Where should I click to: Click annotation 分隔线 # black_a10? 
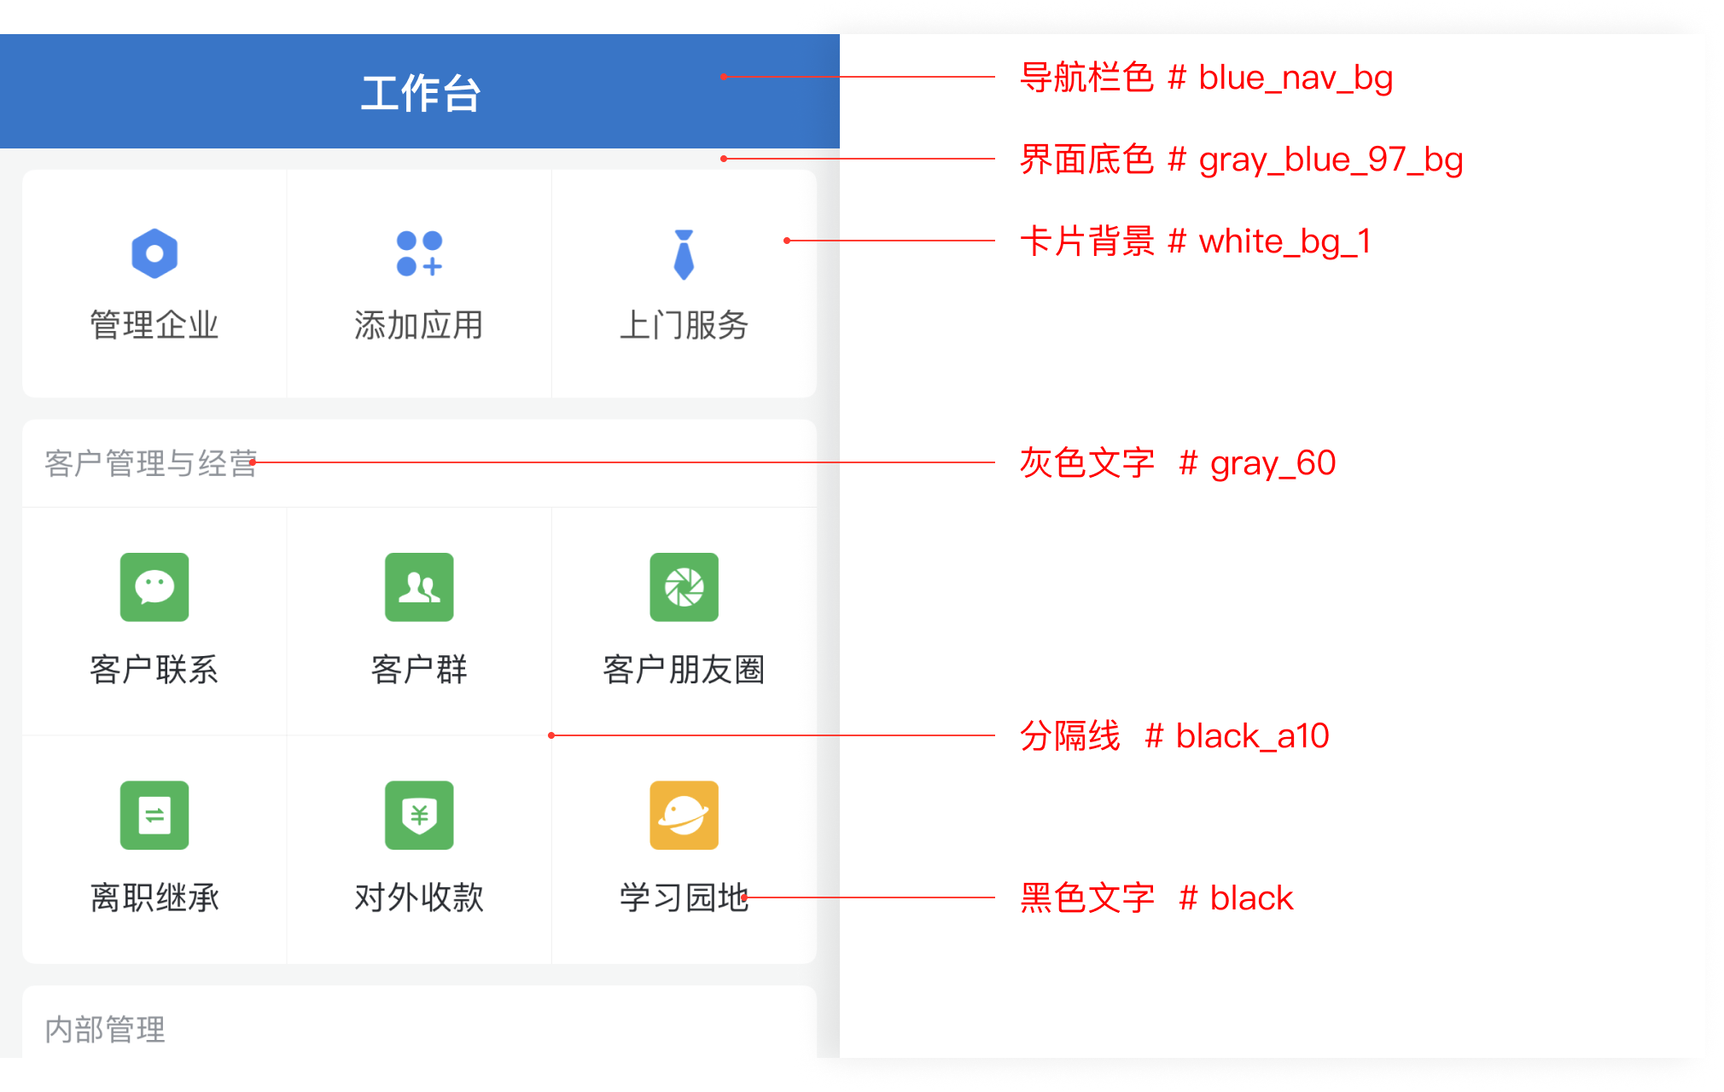point(1174,735)
